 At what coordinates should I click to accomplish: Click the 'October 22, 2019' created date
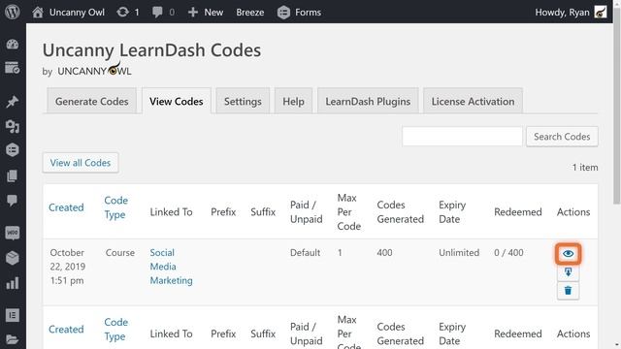(x=67, y=259)
